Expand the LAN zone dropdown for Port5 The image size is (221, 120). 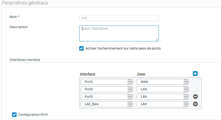click(x=163, y=97)
